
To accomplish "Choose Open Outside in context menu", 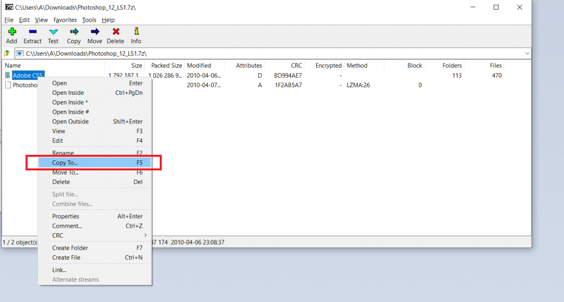I will point(95,122).
